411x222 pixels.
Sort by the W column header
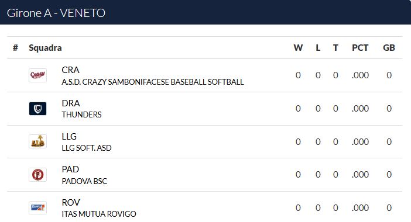298,48
